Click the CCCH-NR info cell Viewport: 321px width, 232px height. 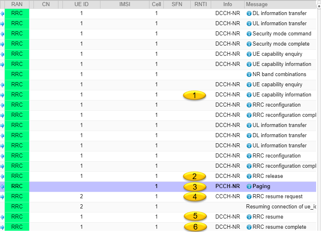pos(227,197)
